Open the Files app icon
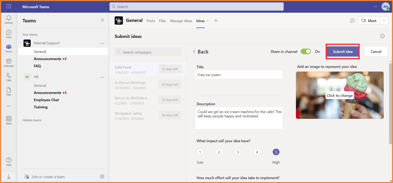This screenshot has height=183, width=393. coord(8,91)
